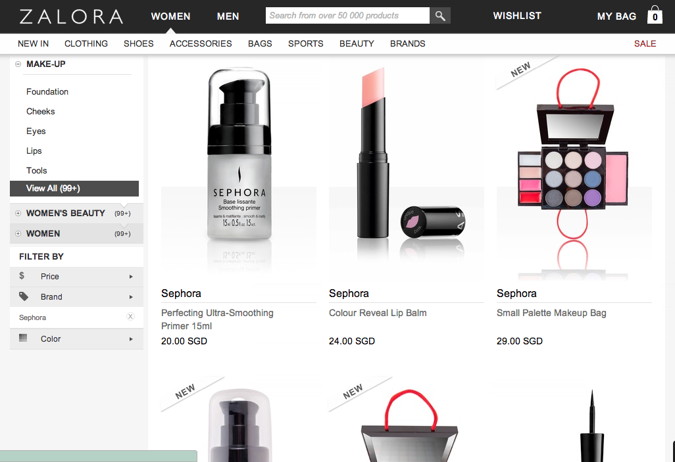Open the Colour Reveal Lip Balm image
The height and width of the screenshot is (462, 675).
(407, 170)
